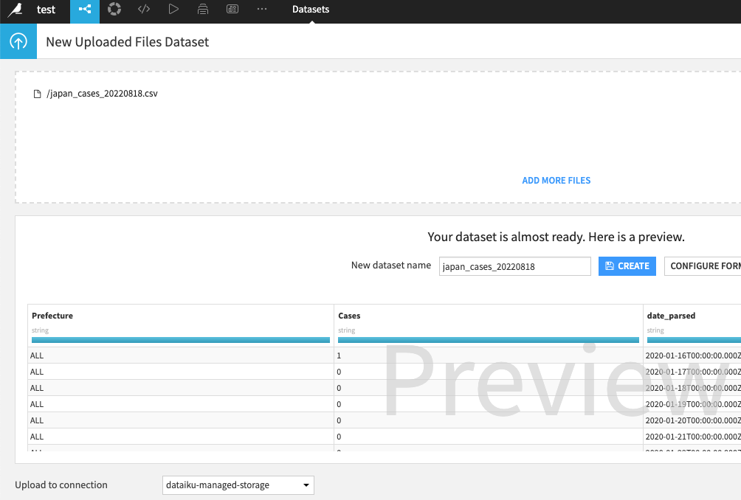Select the Cases cell with value 1
741x500 pixels.
coord(488,355)
